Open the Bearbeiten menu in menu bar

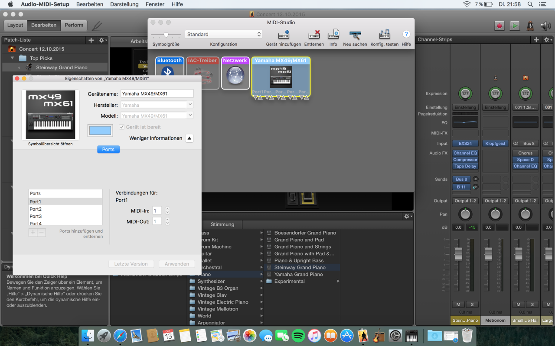90,4
